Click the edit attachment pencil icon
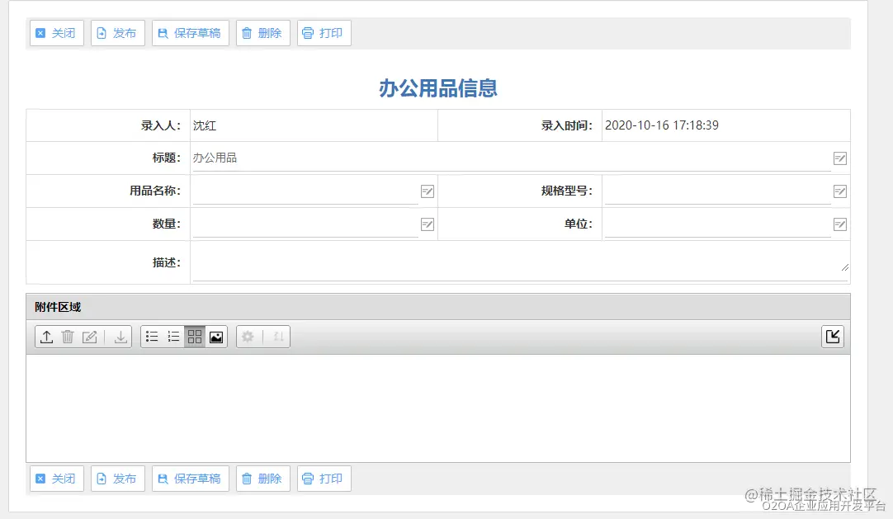 click(x=89, y=337)
